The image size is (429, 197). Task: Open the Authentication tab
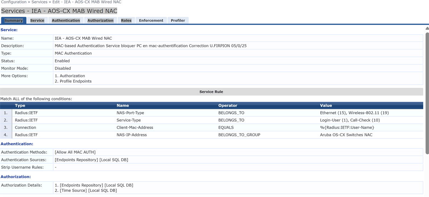point(66,20)
